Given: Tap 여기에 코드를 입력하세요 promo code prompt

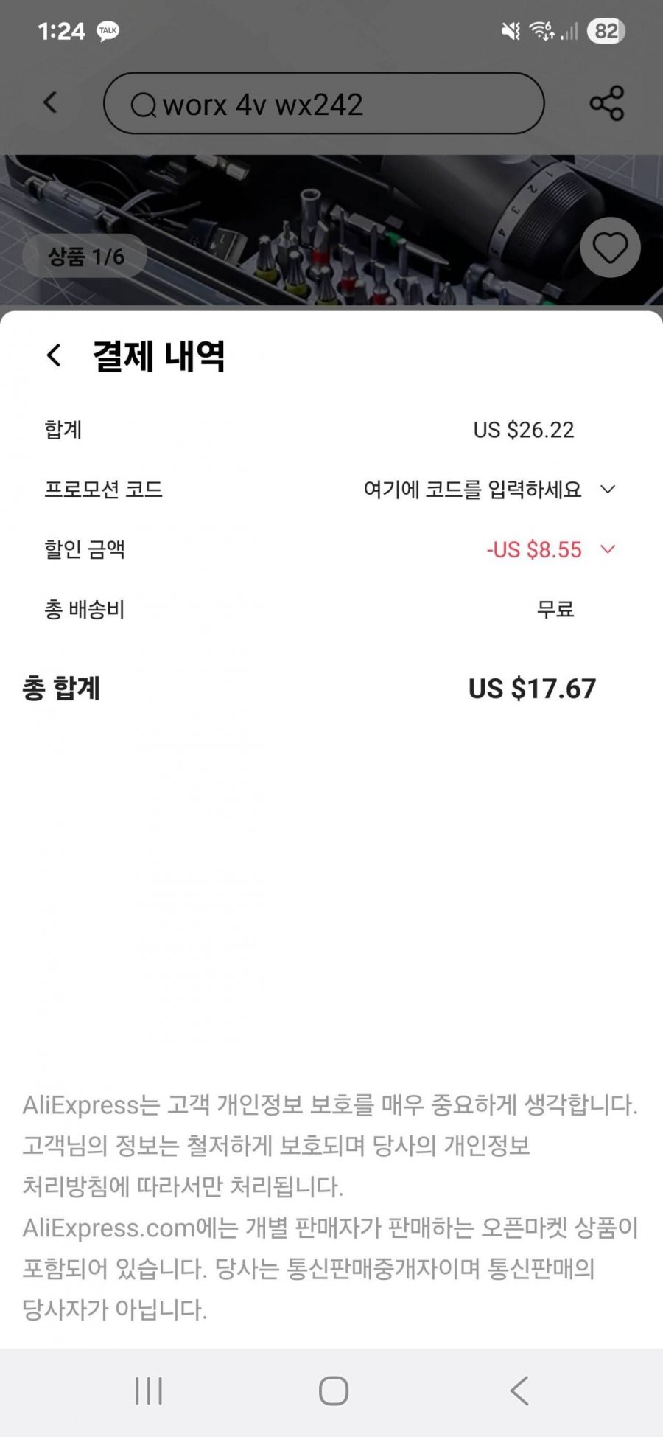Looking at the screenshot, I should [x=473, y=489].
